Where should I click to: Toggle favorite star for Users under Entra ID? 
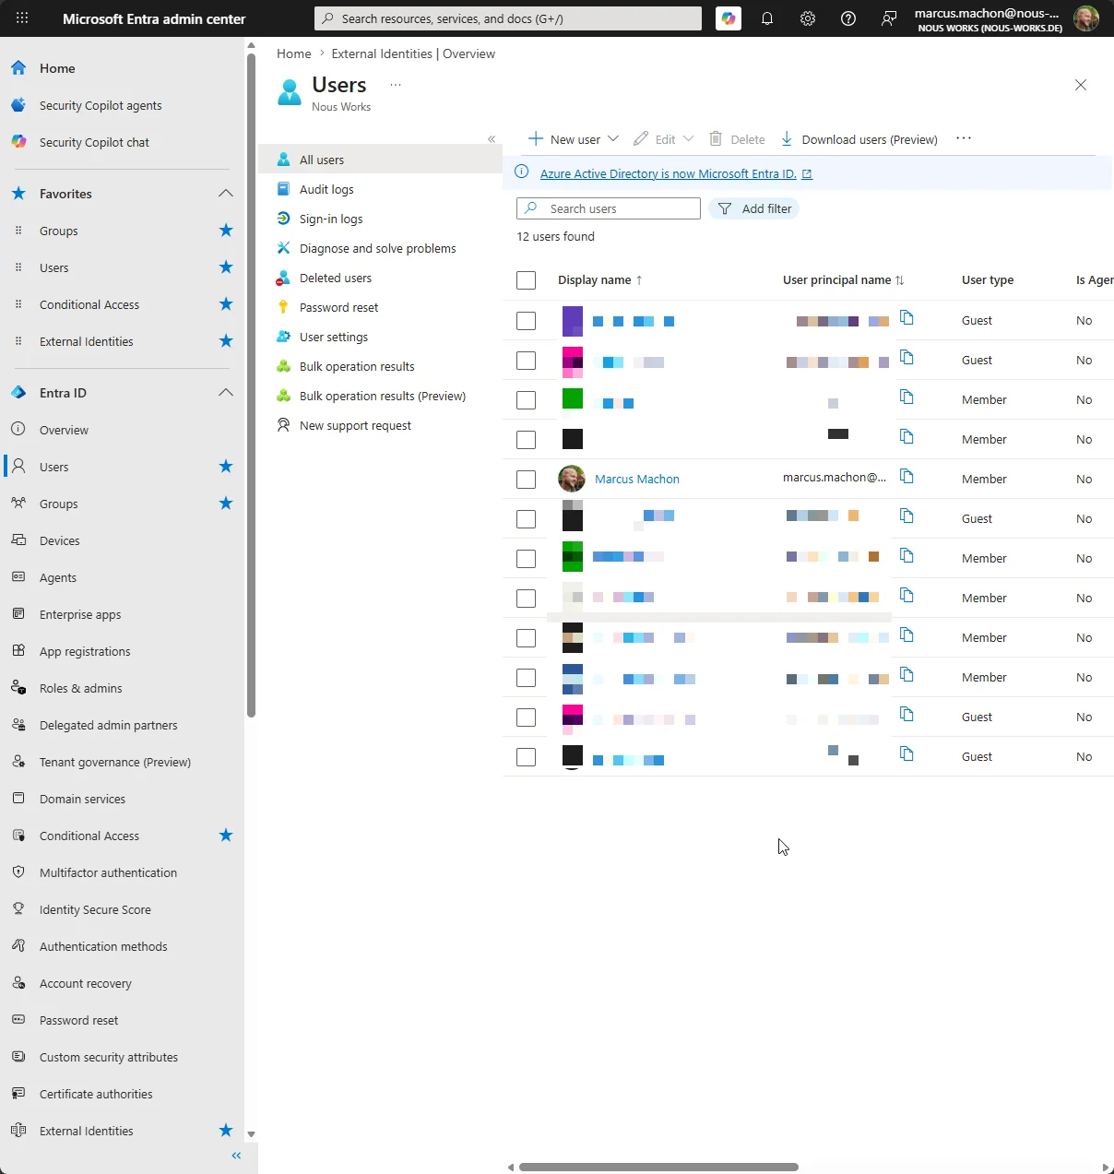[x=226, y=467]
